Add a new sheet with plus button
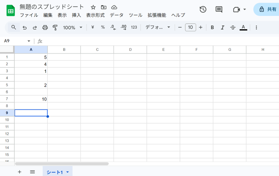Screen dimensions: 279x176 [20, 172]
